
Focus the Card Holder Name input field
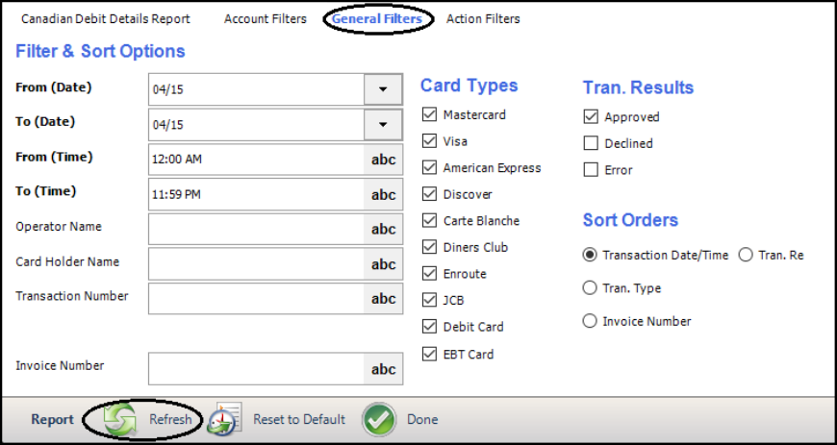point(257,264)
